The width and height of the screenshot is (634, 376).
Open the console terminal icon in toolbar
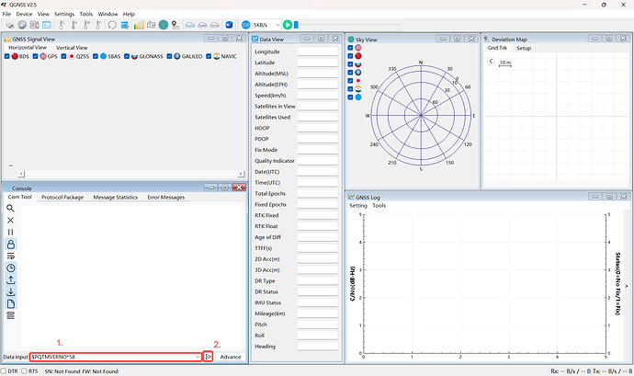pyautogui.click(x=47, y=25)
